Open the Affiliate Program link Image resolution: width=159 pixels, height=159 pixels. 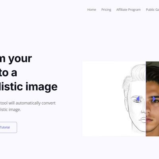[128, 10]
